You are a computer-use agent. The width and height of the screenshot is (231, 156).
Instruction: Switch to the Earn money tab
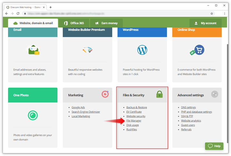[x=106, y=23]
